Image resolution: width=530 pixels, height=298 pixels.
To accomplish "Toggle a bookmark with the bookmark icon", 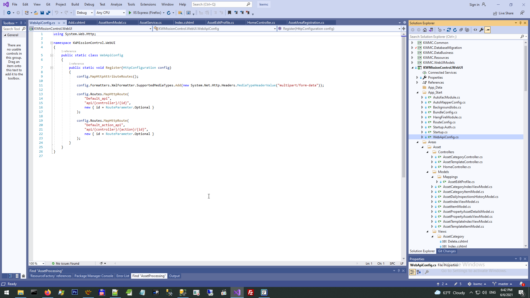I will pos(229,13).
